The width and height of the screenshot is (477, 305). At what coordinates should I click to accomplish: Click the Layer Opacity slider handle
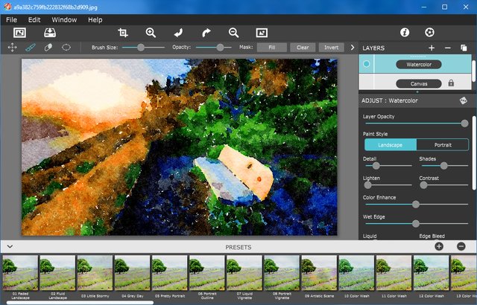[465, 123]
